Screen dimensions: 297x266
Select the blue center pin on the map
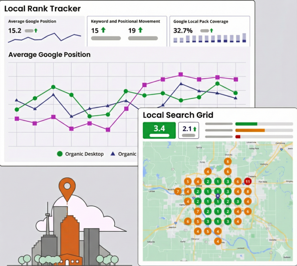218,197
